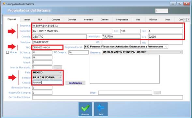Click the mis bancos button

point(75,83)
